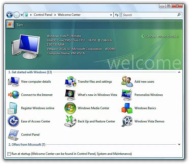
Task: Click inside the Search input field
Action: point(150,15)
